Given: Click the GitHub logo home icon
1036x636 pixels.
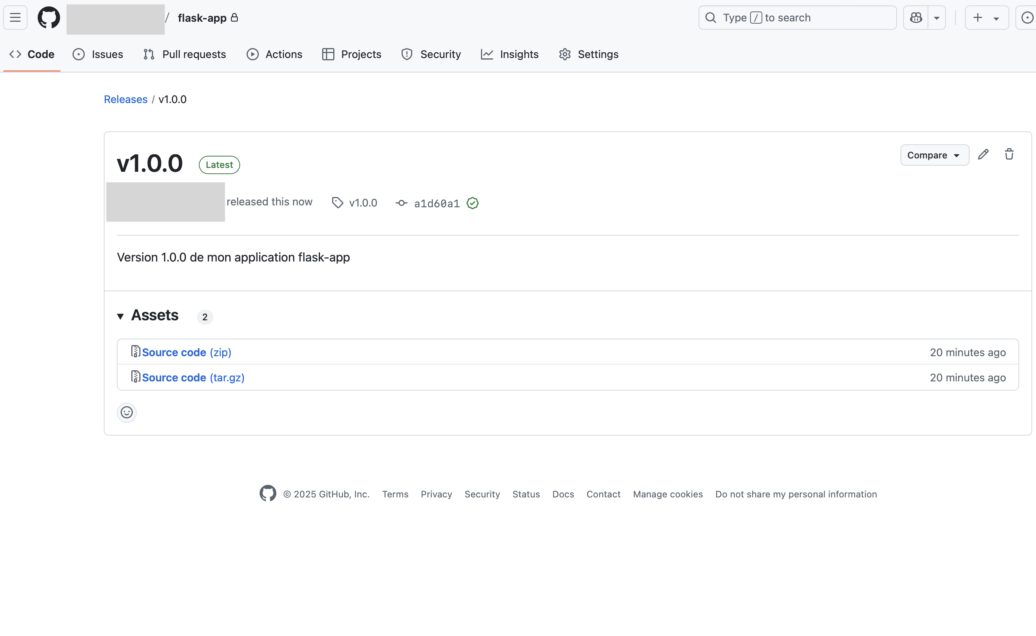Looking at the screenshot, I should coord(49,18).
